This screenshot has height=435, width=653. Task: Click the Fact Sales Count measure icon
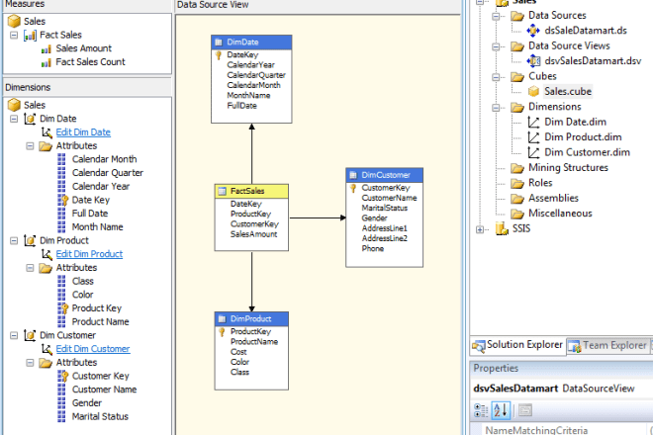pyautogui.click(x=47, y=63)
